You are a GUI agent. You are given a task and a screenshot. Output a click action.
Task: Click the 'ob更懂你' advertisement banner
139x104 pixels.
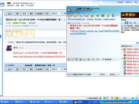pyautogui.click(x=130, y=15)
